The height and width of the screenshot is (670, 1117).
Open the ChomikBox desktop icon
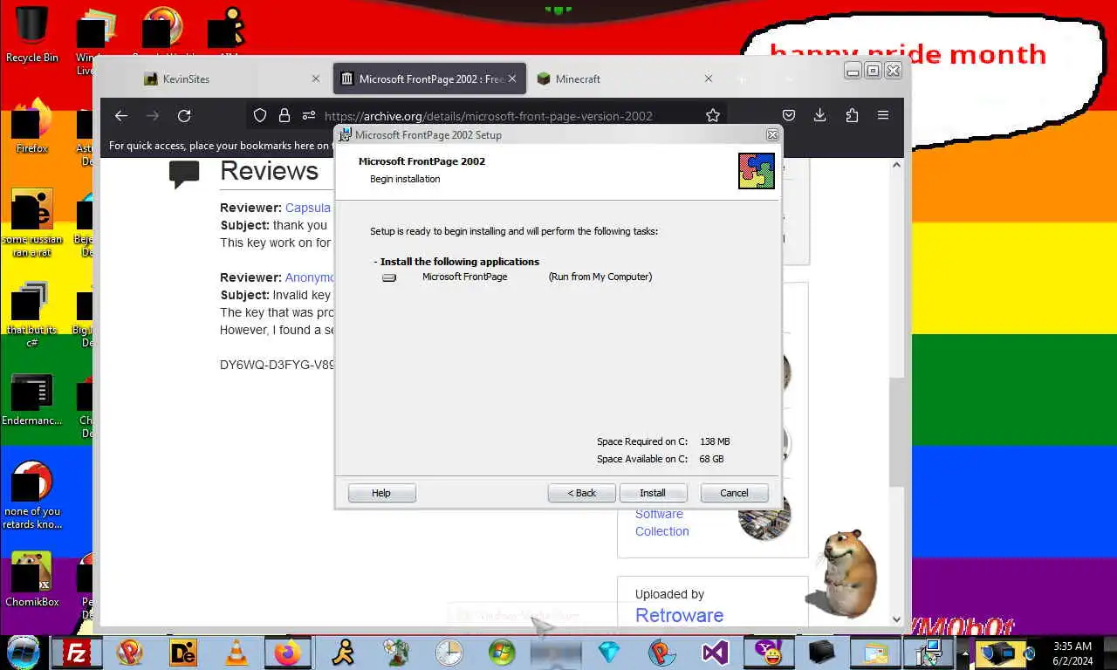[31, 580]
